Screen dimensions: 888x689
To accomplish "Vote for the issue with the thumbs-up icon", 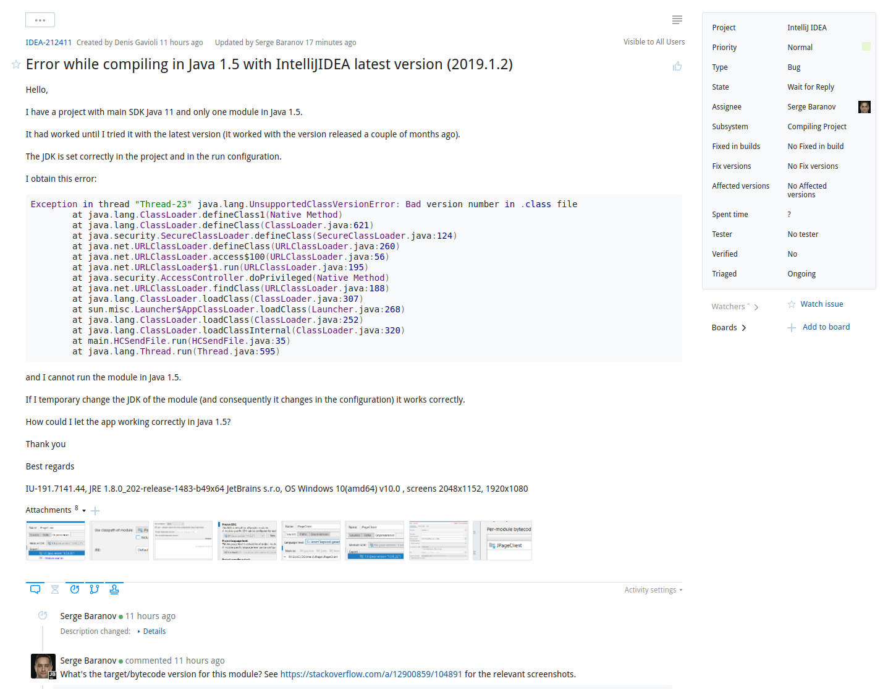I will click(x=677, y=66).
